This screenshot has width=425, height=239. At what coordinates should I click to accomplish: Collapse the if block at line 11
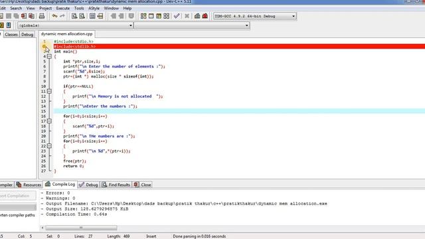(x=49, y=92)
